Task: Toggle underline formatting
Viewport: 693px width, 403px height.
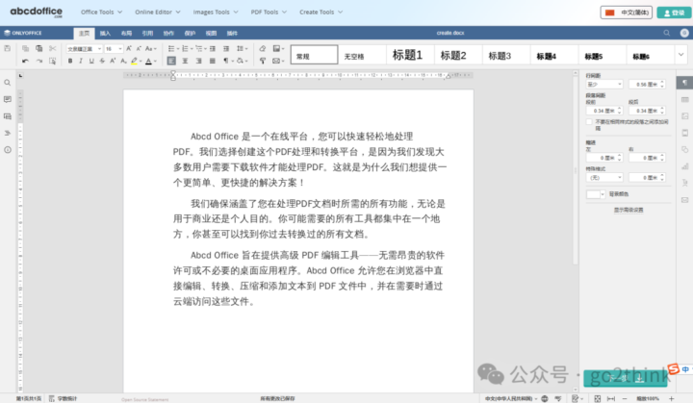Action: 91,61
